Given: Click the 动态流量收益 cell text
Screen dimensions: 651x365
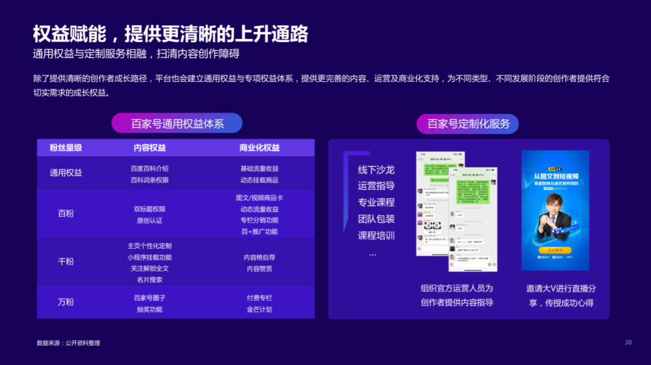Looking at the screenshot, I should click(259, 209).
